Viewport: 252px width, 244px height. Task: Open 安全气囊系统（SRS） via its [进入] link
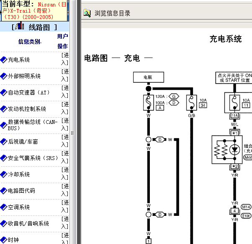pyautogui.click(x=65, y=157)
